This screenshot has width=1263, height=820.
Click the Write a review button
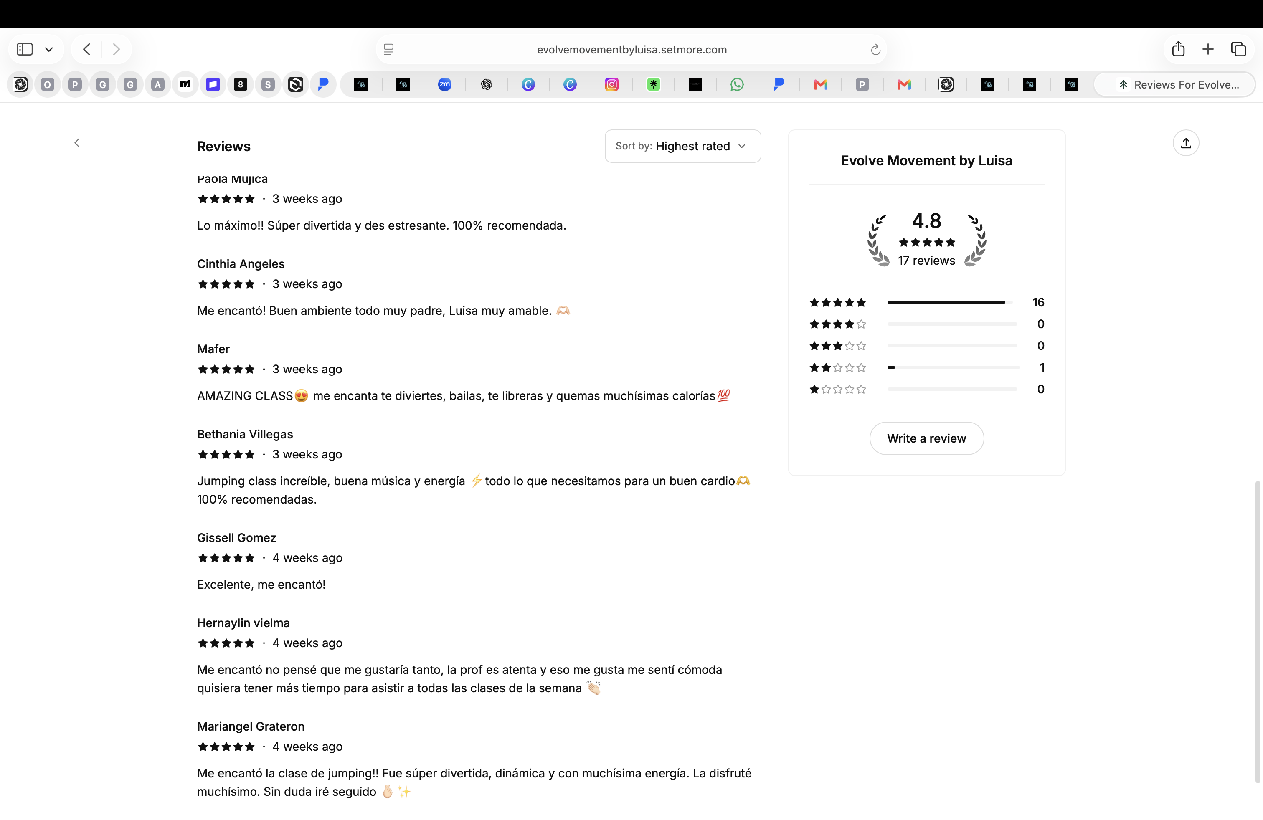[926, 438]
